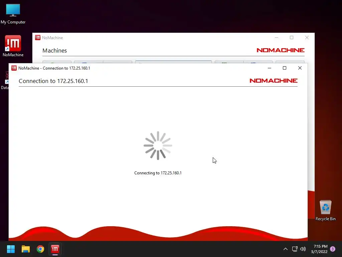Image resolution: width=342 pixels, height=257 pixels.
Task: Select the Recycle Bin desktop icon
Action: pos(325,210)
